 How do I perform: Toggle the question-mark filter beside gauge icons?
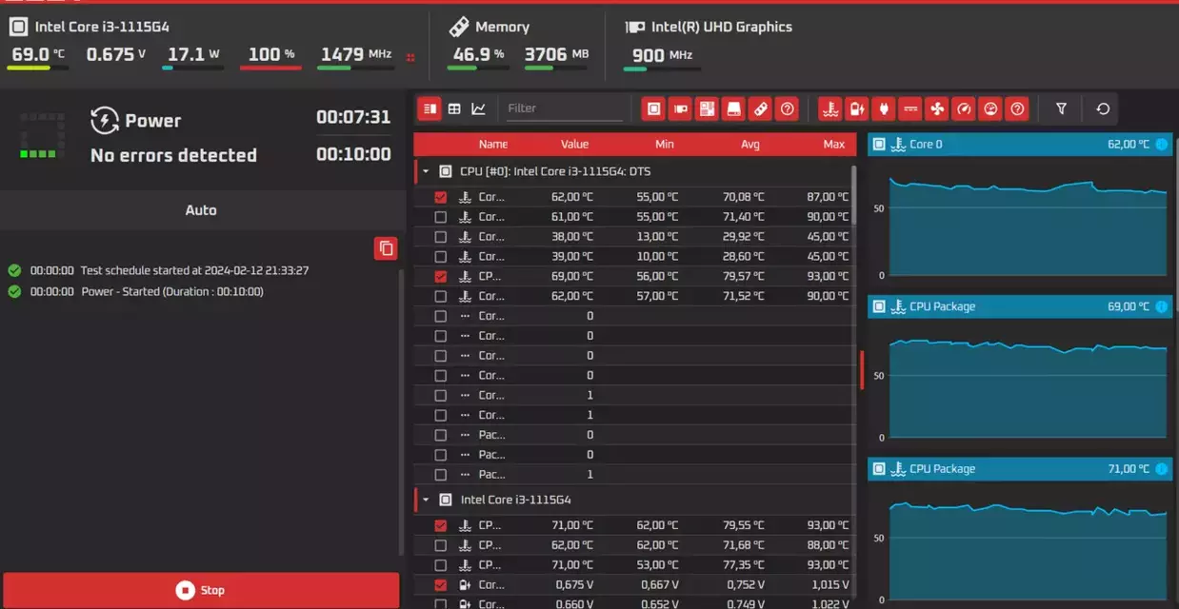pos(1017,108)
